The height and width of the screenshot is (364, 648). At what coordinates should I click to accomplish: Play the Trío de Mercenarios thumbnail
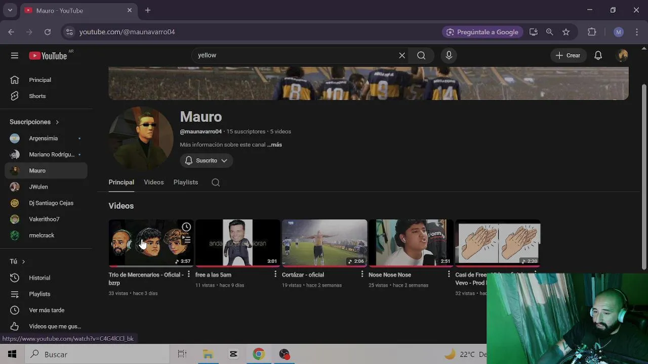[x=151, y=243]
